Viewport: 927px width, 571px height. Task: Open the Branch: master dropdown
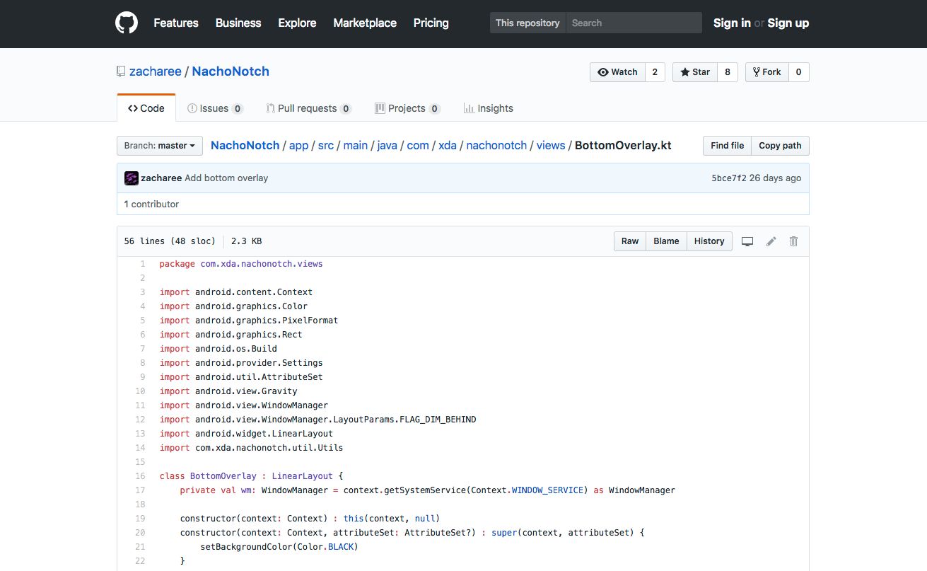pos(159,146)
